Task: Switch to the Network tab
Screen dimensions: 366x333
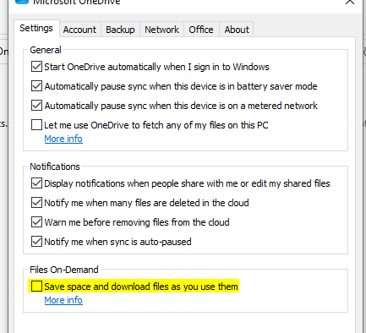Action: (161, 30)
